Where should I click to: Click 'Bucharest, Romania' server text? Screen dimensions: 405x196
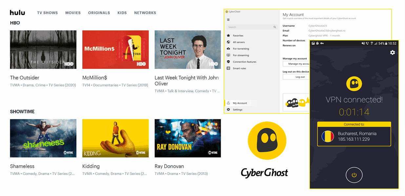point(357,134)
